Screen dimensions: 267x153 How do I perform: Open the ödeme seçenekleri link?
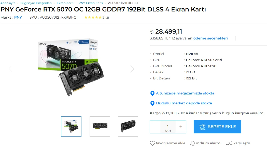[x=210, y=38]
